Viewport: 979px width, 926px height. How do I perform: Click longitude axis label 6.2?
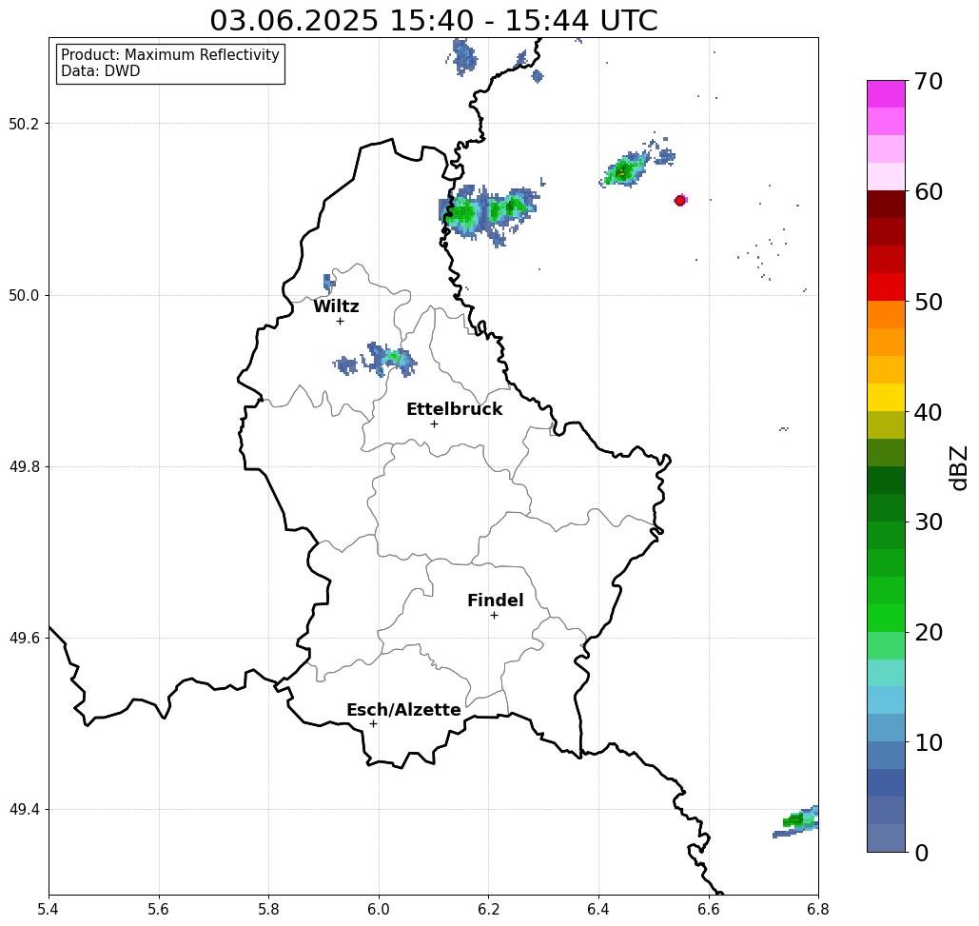(489, 909)
